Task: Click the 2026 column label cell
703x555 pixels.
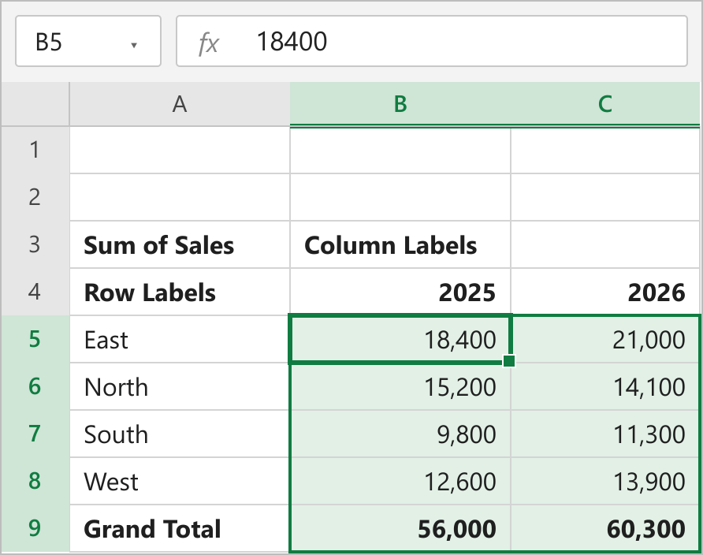Action: tap(605, 292)
